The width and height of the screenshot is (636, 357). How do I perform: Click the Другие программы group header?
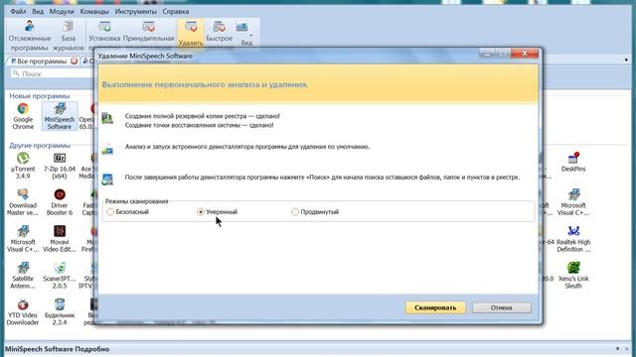(x=40, y=146)
